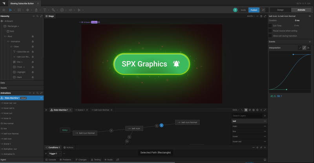Select the Text tool

click(45, 10)
